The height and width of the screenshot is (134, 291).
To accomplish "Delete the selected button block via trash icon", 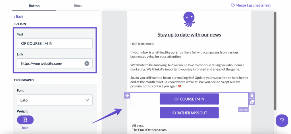I will click(252, 95).
